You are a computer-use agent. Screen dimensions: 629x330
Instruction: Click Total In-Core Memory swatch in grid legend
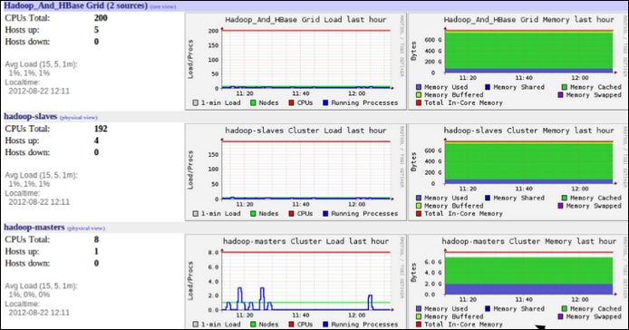click(419, 102)
